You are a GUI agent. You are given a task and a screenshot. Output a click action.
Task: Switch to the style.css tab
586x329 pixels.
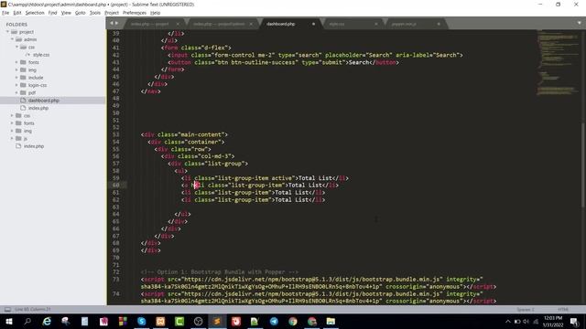(350, 24)
